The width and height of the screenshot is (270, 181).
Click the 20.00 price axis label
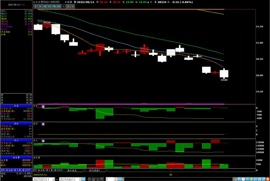(x=259, y=75)
